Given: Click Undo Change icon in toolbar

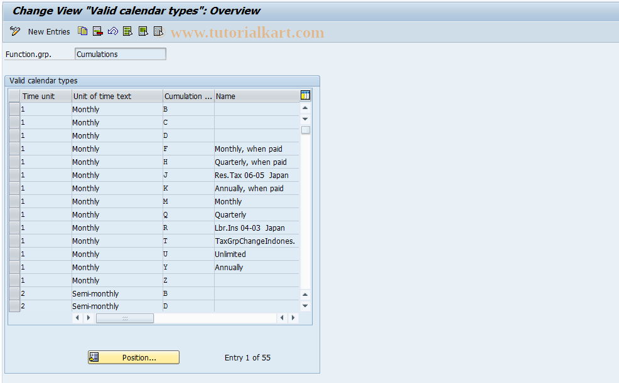Looking at the screenshot, I should pos(113,31).
